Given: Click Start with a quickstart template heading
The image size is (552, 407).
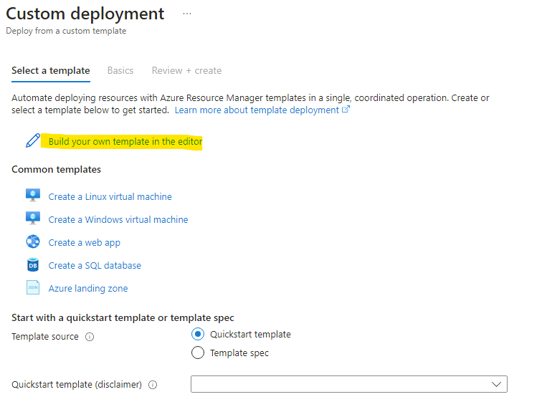Looking at the screenshot, I should (x=123, y=318).
